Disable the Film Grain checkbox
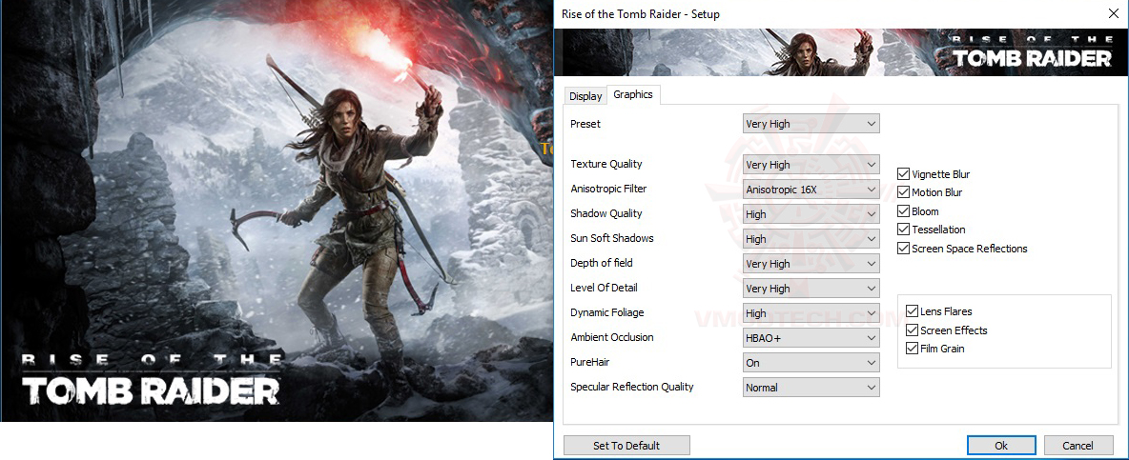Screen dimensions: 1129x460 click(x=912, y=349)
